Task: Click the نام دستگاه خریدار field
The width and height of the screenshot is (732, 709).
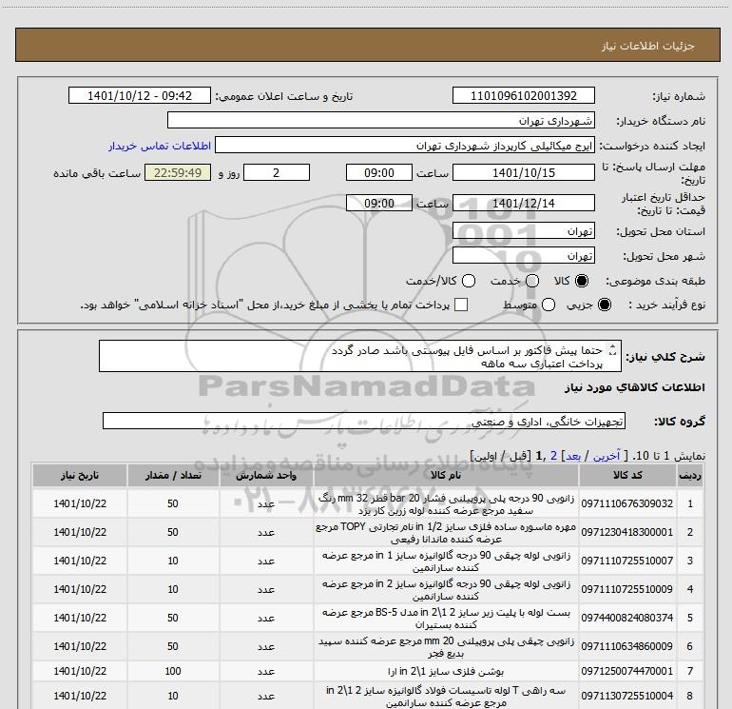Action: tap(381, 121)
